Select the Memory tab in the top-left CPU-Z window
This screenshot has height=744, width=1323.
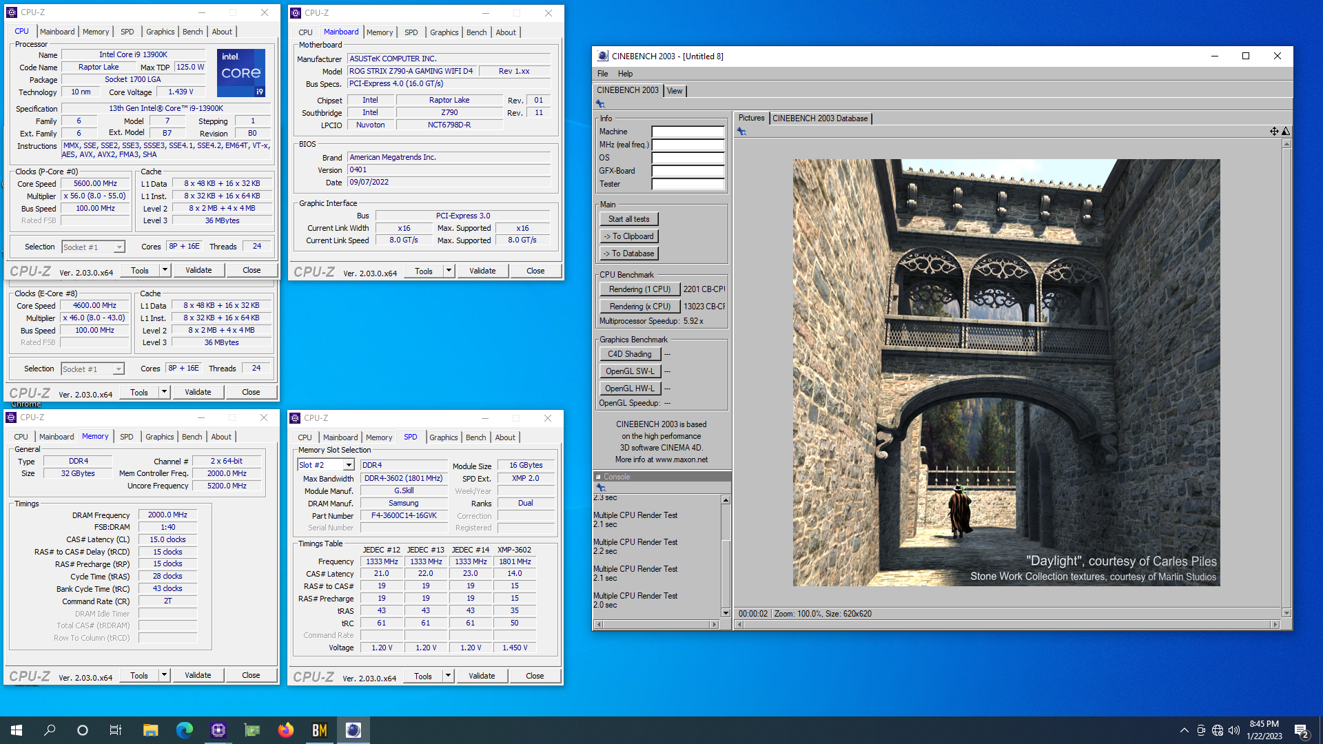tap(96, 32)
